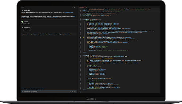The height and width of the screenshot is (104, 182).
Task: Click the Copilot icon beside the code reply
Action: coord(22,28)
